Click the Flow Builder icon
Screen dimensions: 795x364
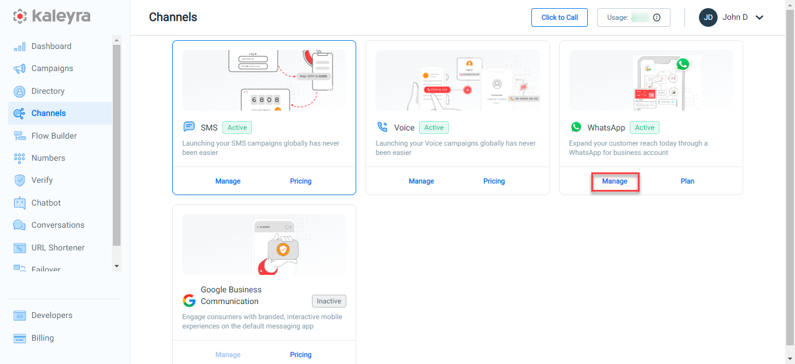(x=20, y=136)
